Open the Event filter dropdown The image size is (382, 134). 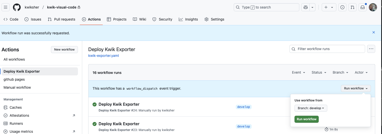pos(299,72)
